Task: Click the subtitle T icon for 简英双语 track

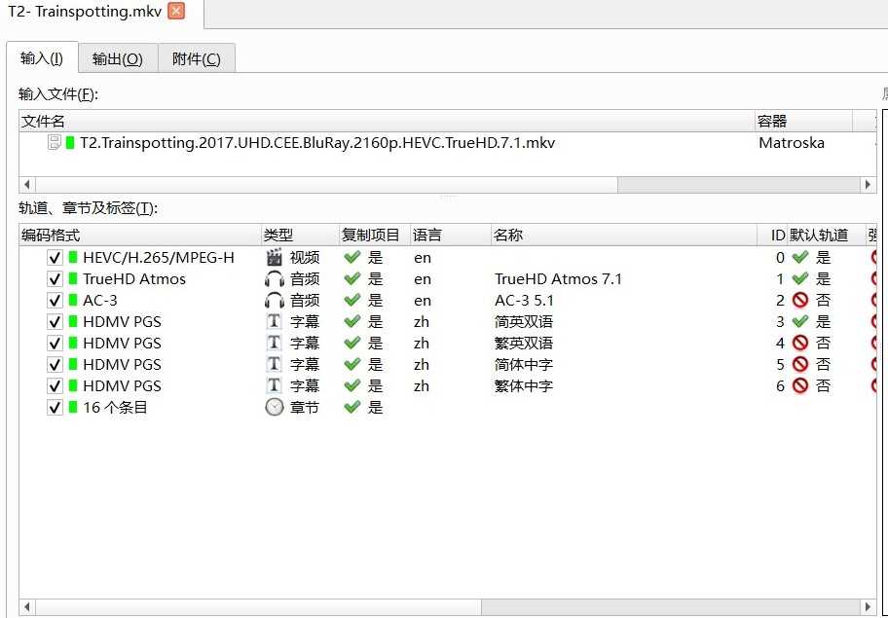Action: pyautogui.click(x=274, y=322)
